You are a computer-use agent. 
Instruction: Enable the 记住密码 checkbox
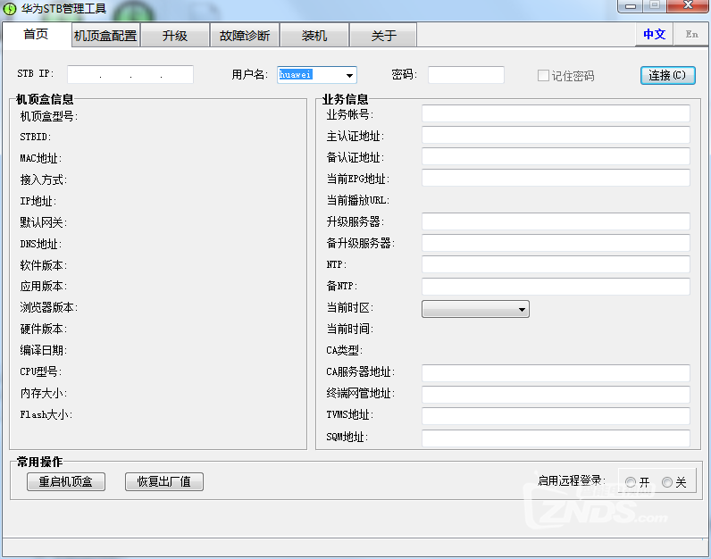click(x=543, y=76)
